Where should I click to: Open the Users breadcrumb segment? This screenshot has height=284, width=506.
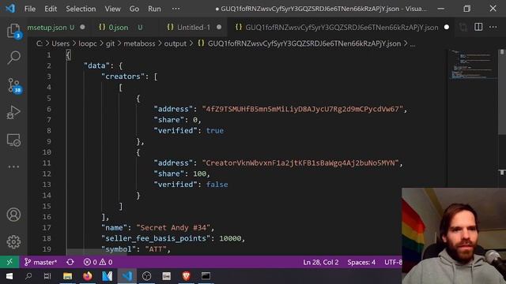[x=61, y=43]
